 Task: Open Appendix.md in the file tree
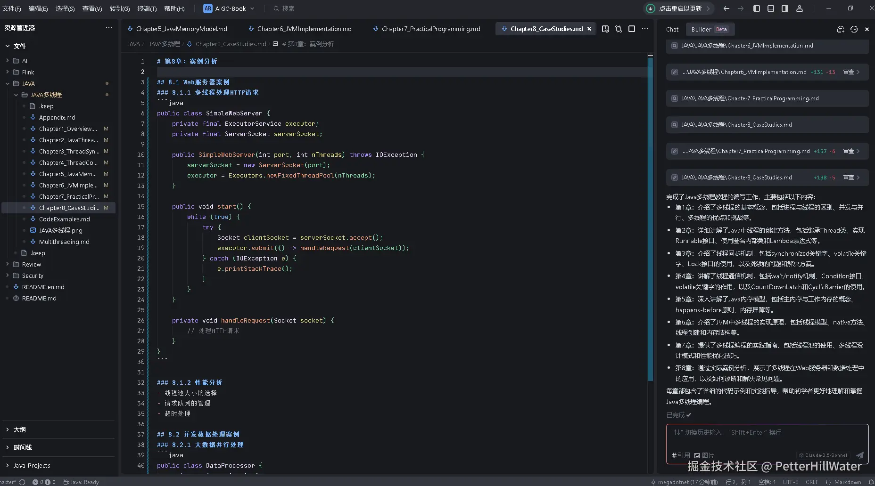pyautogui.click(x=57, y=117)
